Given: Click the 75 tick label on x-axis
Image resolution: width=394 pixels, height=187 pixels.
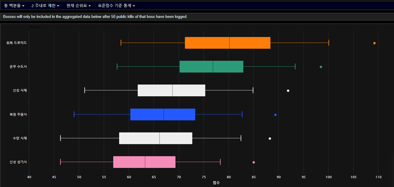Looking at the screenshot, I should (x=204, y=177).
